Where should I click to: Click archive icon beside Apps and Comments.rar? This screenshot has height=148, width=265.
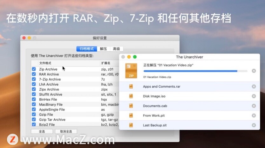click(131, 87)
